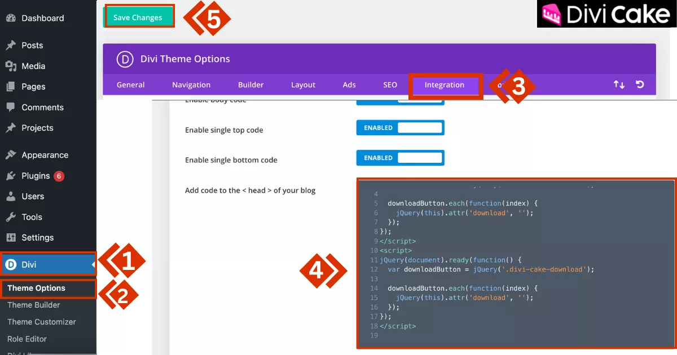Select the Integration tab
677x355 pixels.
(x=445, y=85)
